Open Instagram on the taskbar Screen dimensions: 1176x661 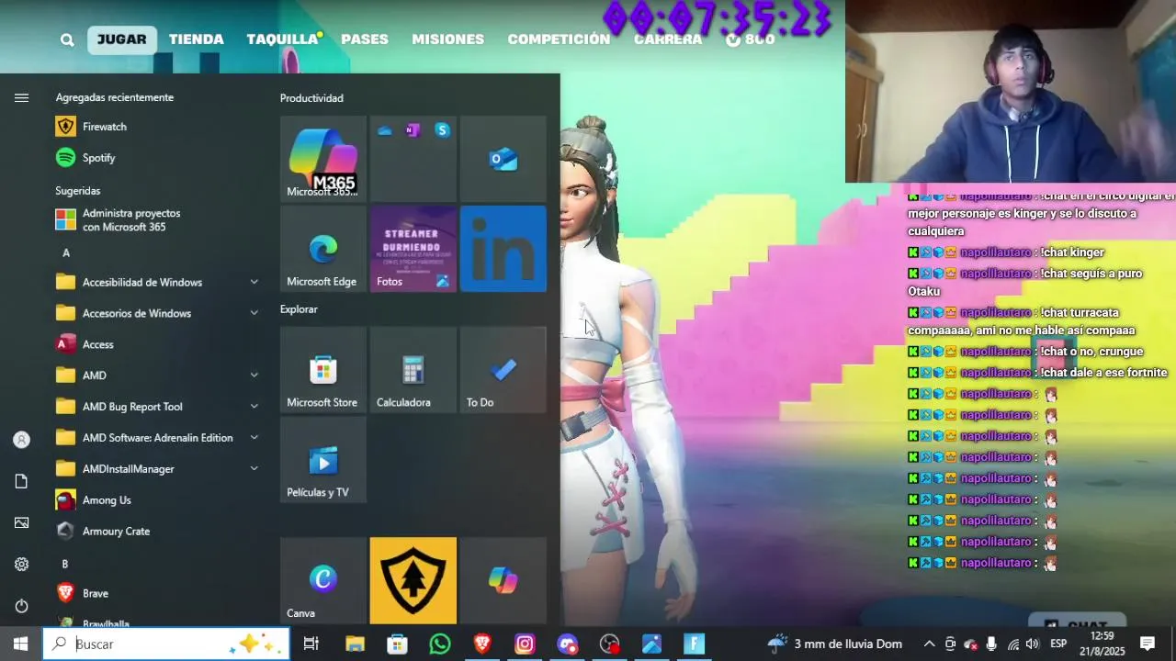pyautogui.click(x=525, y=644)
